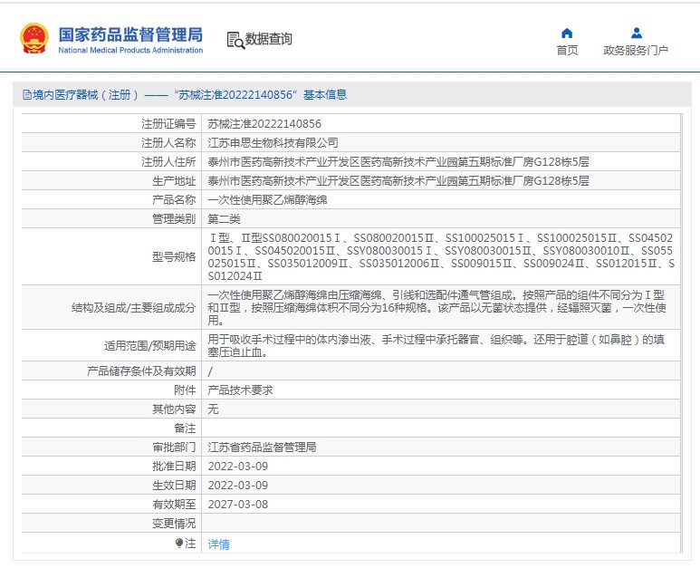Click the 有效期至 row label
This screenshot has width=700, height=568.
point(174,505)
